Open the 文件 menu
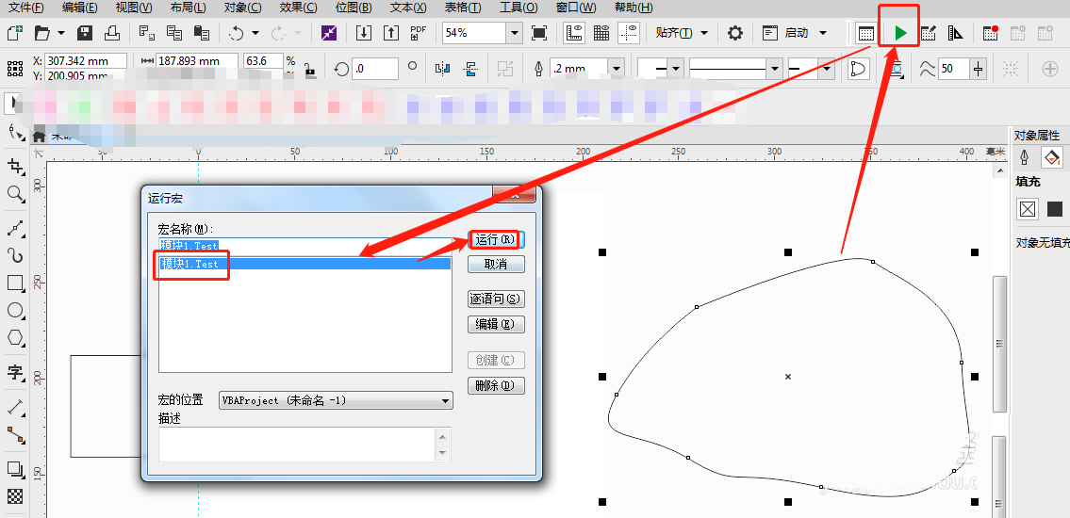The height and width of the screenshot is (518, 1070). (26, 8)
